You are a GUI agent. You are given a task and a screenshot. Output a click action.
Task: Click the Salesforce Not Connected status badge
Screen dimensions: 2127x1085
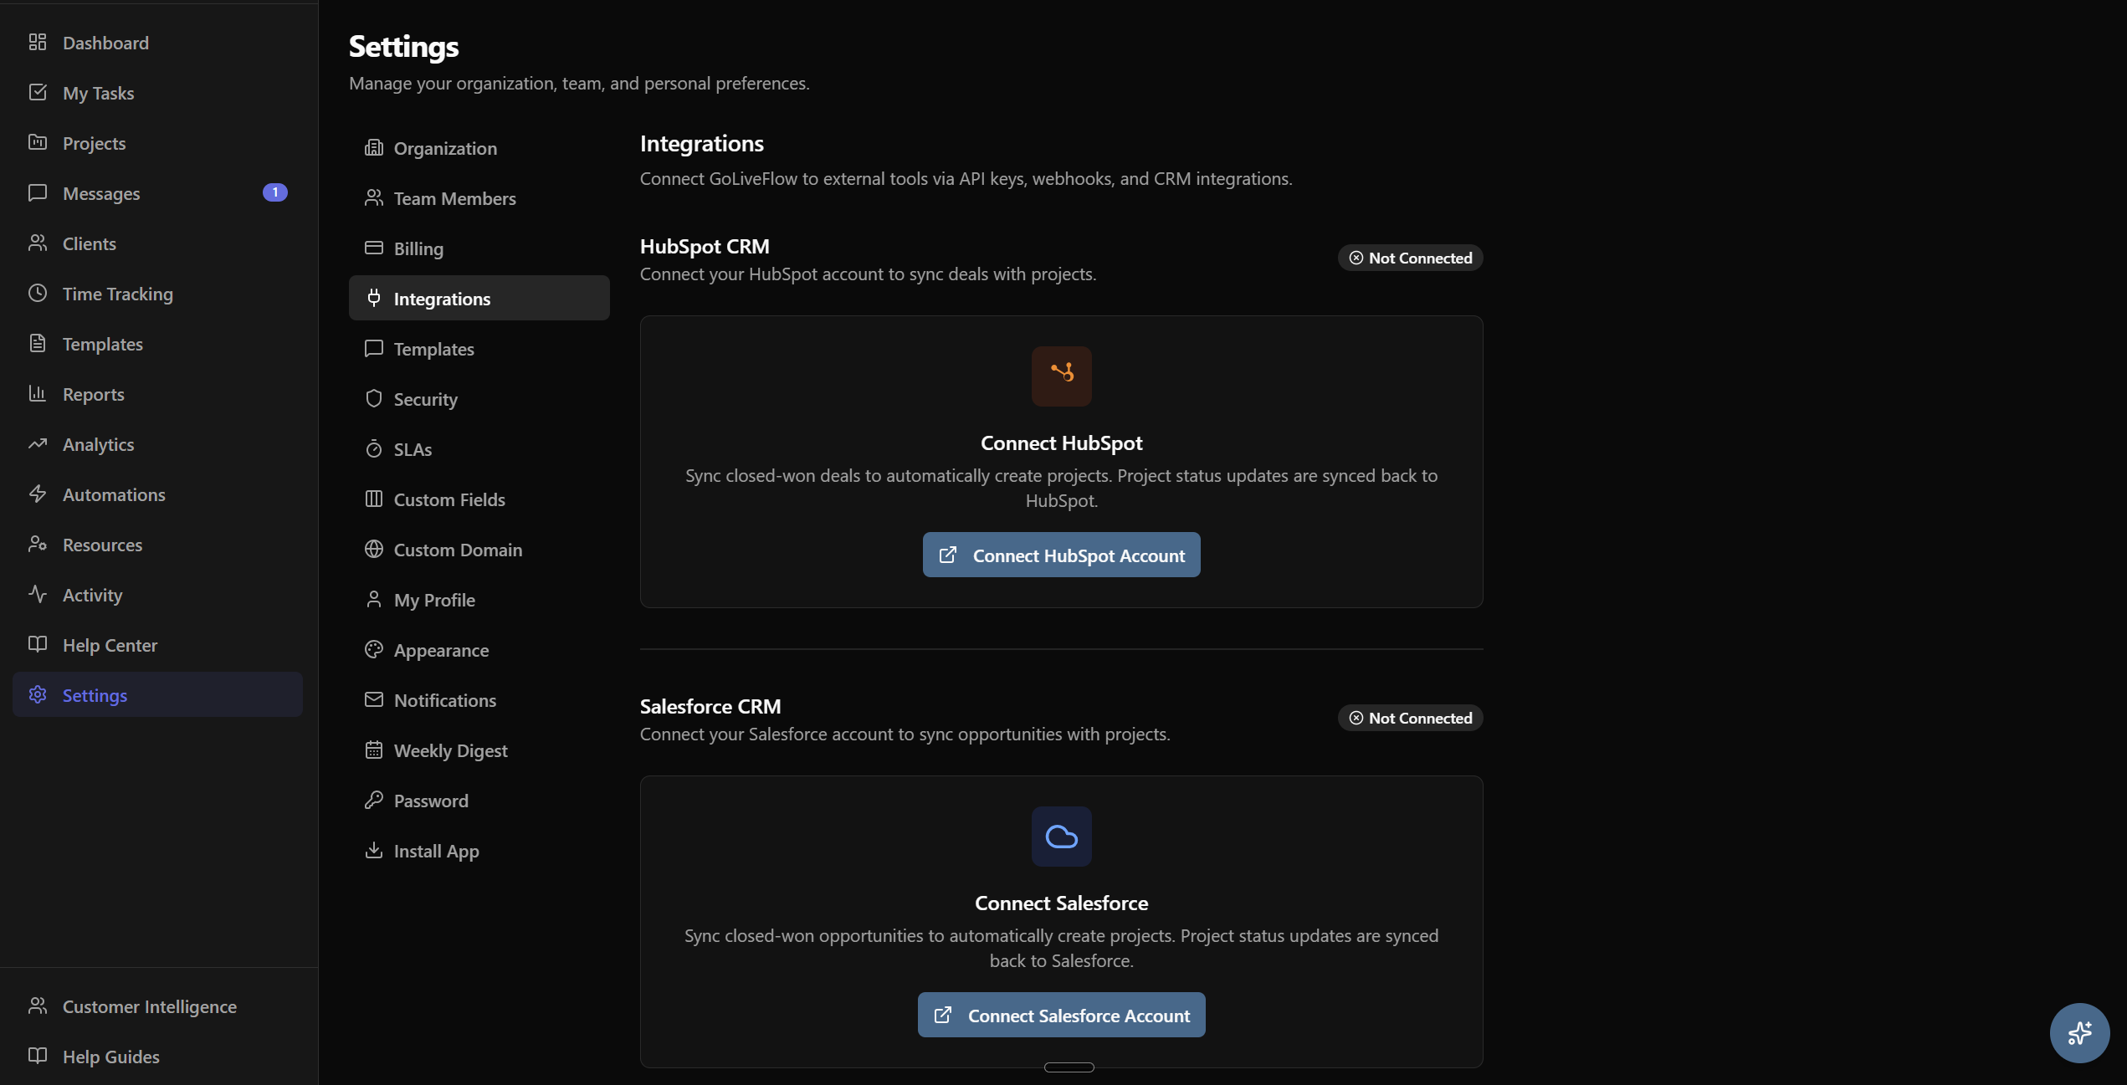1410,717
